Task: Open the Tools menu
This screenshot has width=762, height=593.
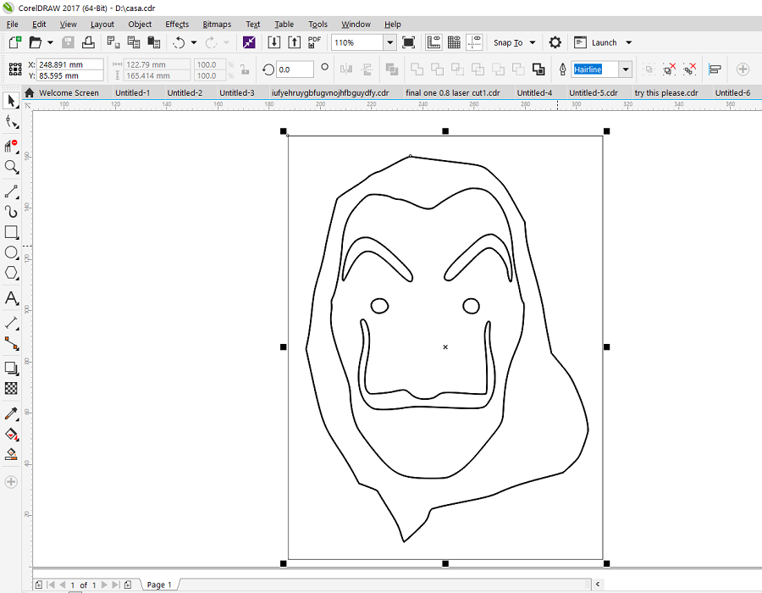Action: click(317, 25)
